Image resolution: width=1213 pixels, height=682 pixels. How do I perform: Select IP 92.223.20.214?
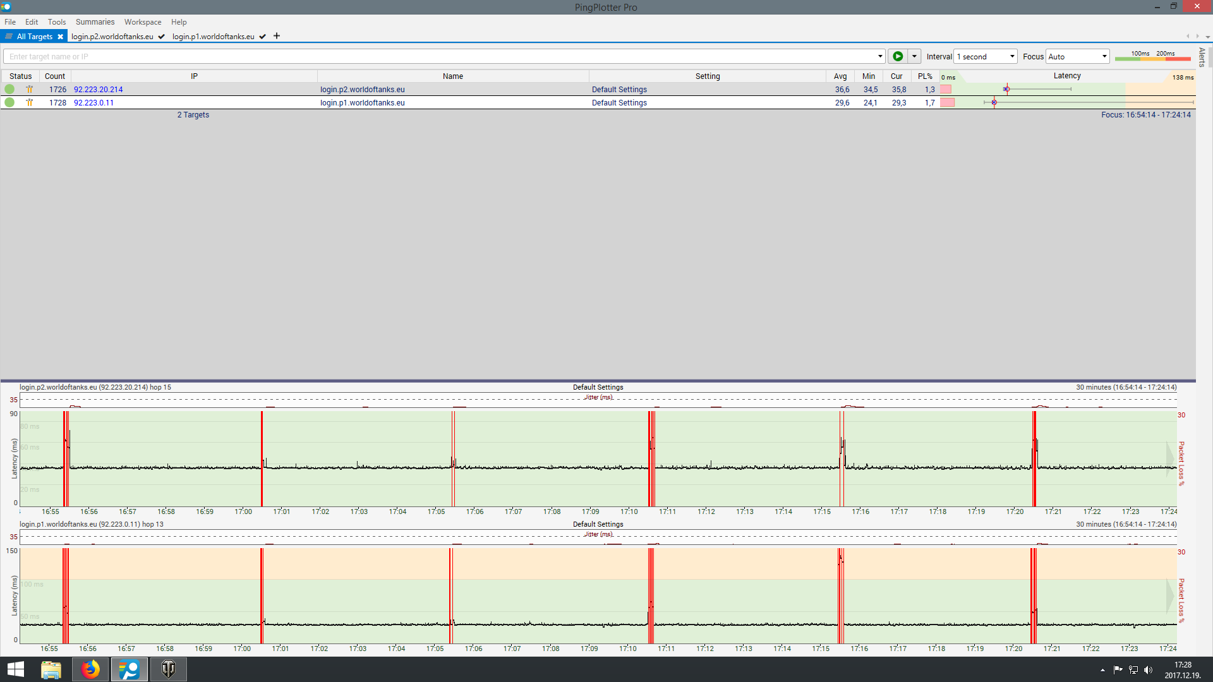(98, 90)
